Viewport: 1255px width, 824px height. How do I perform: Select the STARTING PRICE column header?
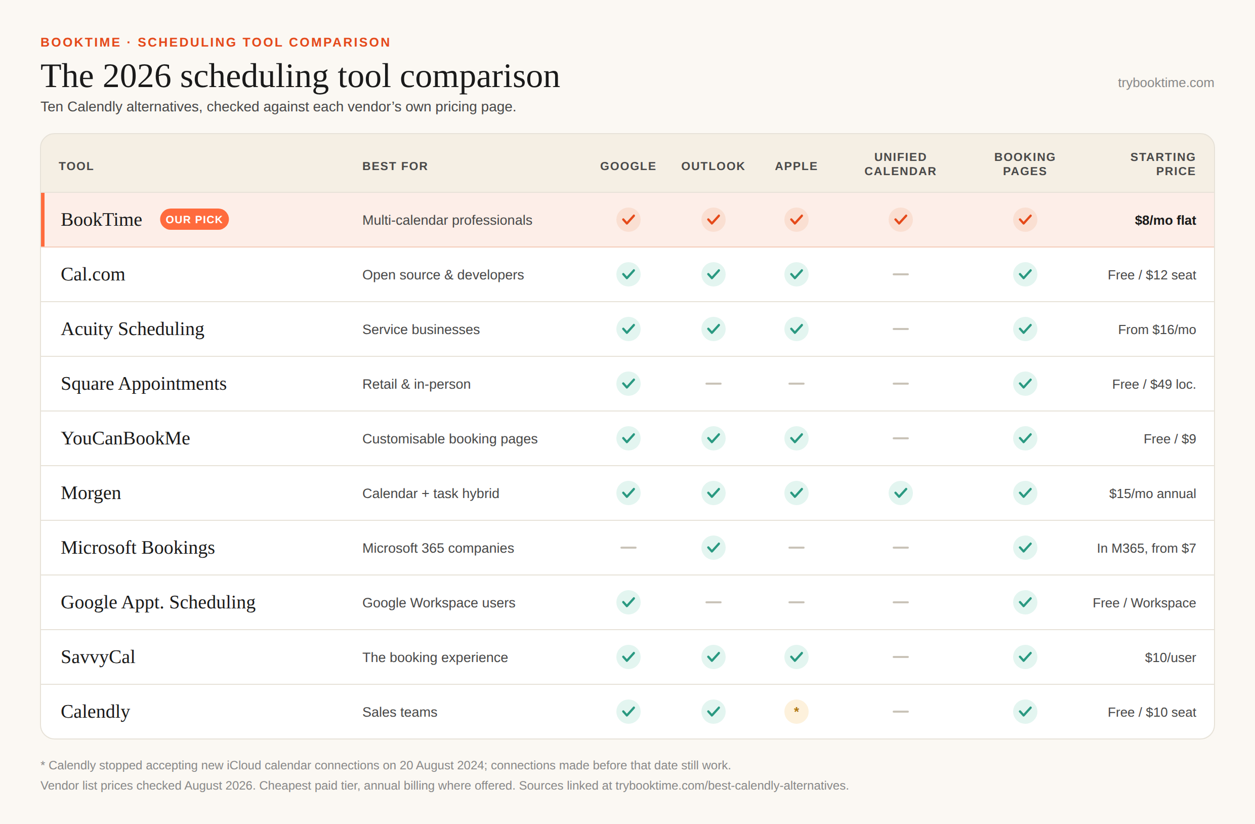point(1162,164)
